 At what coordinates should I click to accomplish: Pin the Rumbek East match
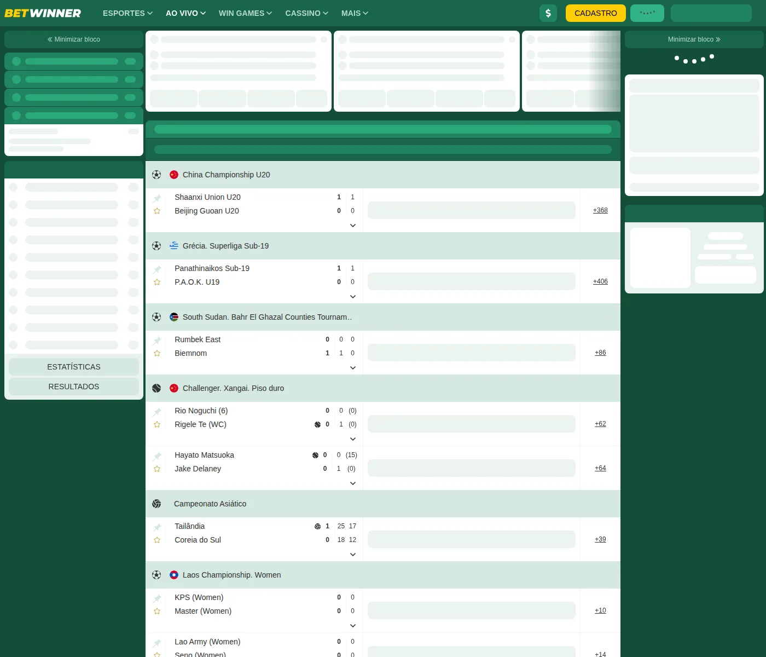click(157, 340)
